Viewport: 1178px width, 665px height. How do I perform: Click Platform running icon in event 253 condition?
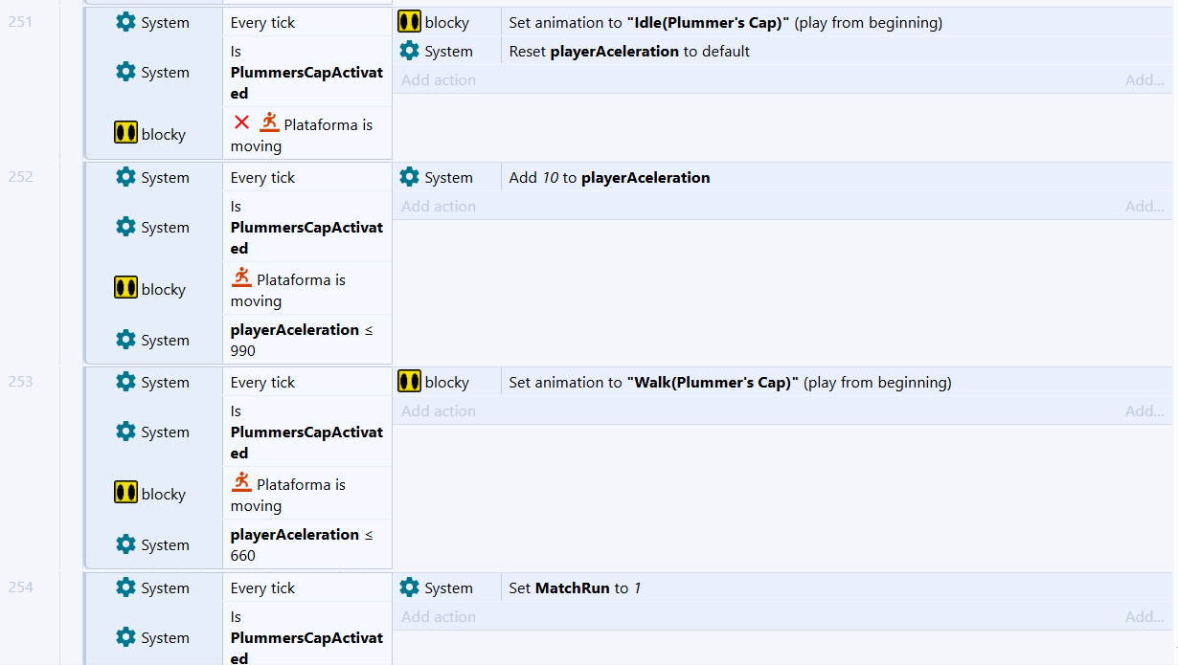coord(241,482)
